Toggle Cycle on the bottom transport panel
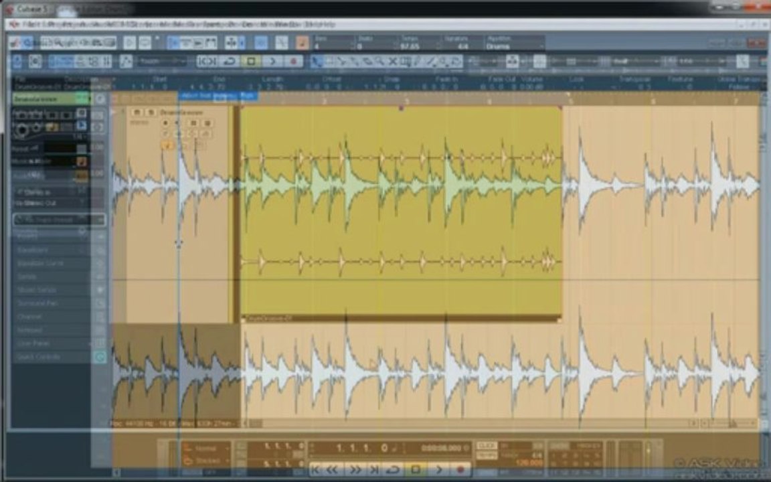This screenshot has width=771, height=482. click(x=394, y=470)
